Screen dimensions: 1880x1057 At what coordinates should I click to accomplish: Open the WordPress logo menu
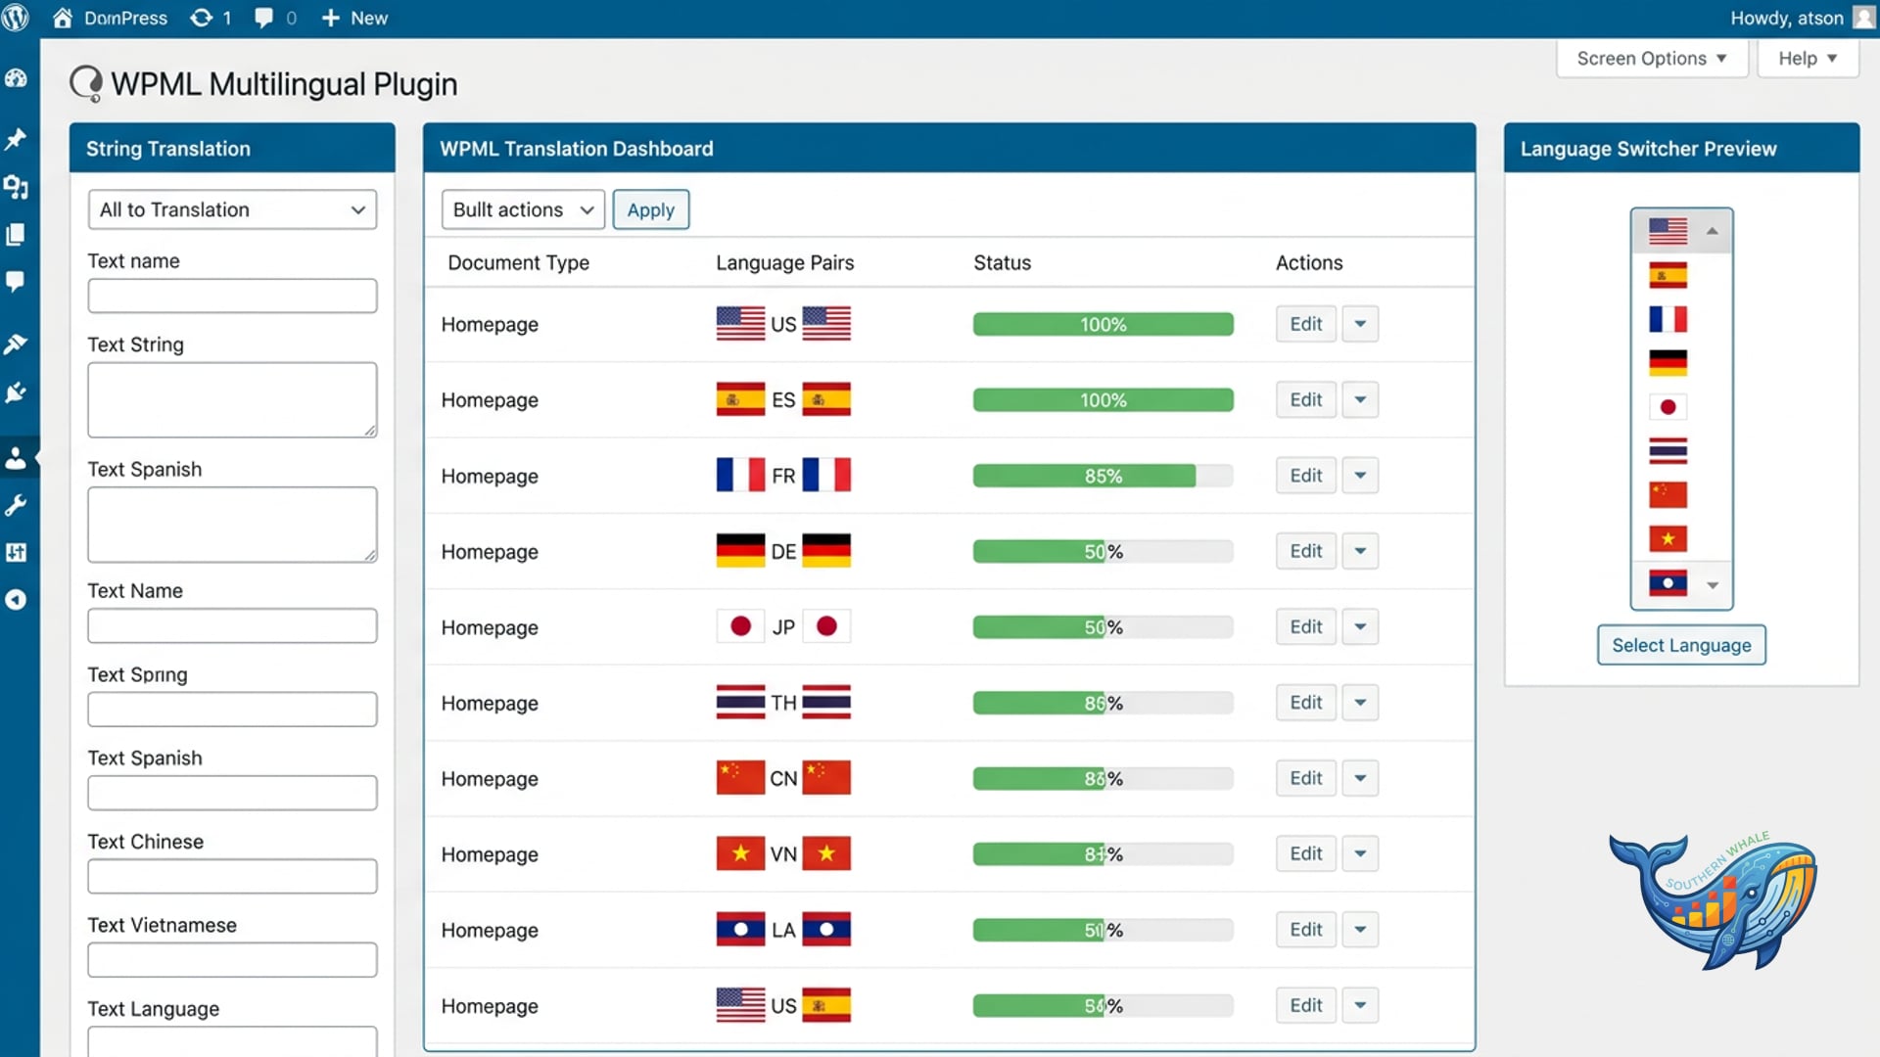click(16, 18)
